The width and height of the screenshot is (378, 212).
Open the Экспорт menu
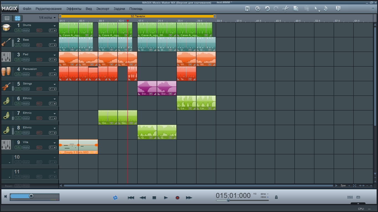[x=103, y=9]
